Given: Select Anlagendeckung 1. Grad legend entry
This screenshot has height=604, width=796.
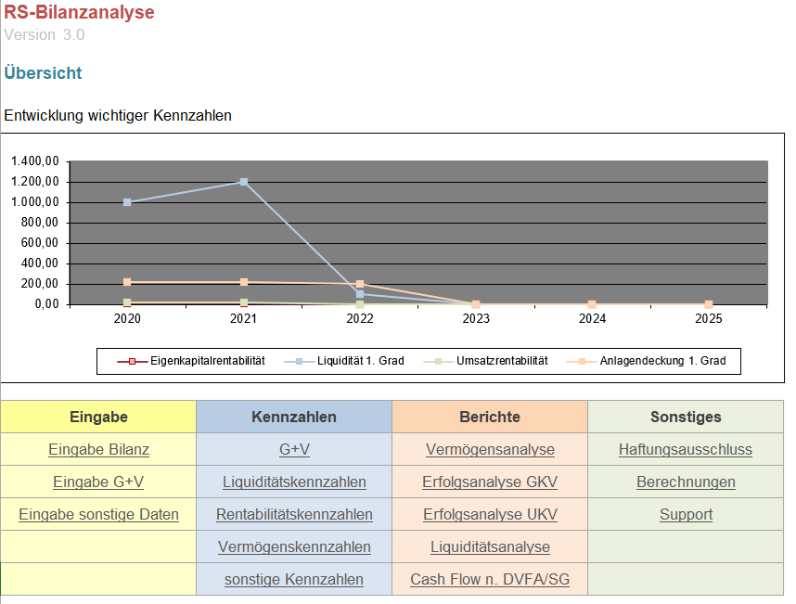Looking at the screenshot, I should (x=646, y=361).
